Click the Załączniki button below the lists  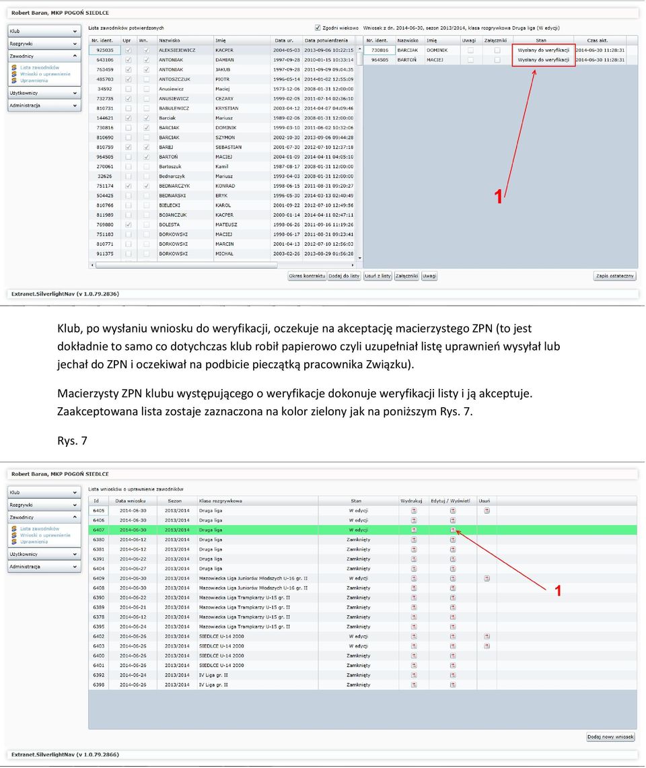coord(406,276)
